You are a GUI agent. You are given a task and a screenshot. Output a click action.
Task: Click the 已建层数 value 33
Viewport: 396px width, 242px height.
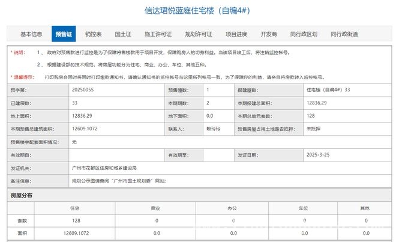(x=74, y=103)
